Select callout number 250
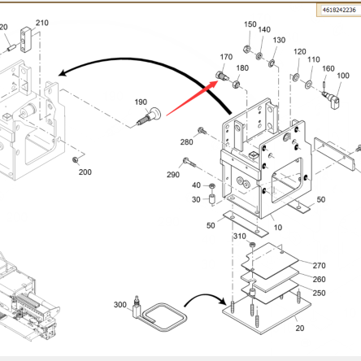 pos(320,293)
